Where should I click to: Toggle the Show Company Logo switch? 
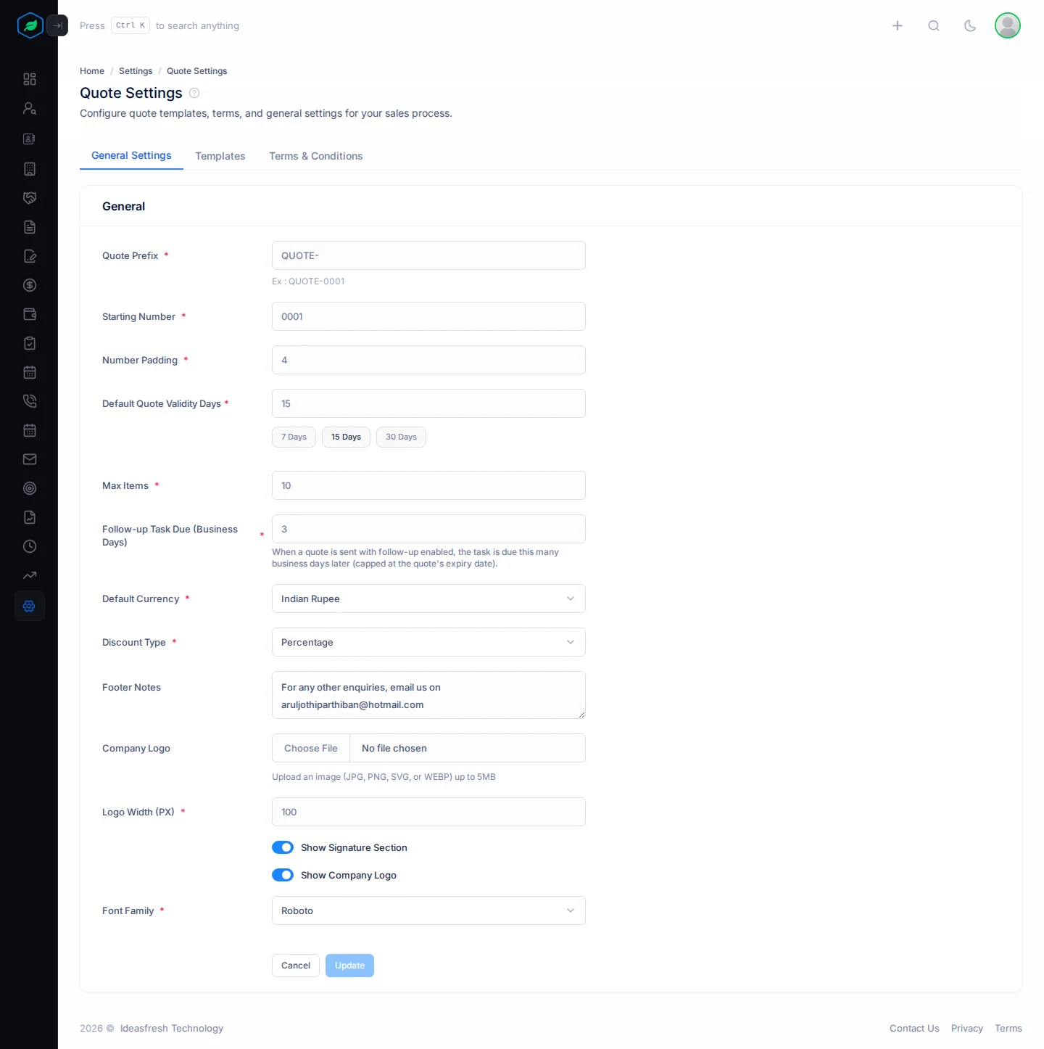[x=283, y=875]
